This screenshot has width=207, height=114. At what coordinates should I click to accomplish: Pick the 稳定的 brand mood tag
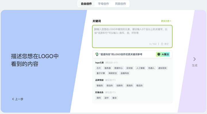pyautogui.click(x=139, y=86)
